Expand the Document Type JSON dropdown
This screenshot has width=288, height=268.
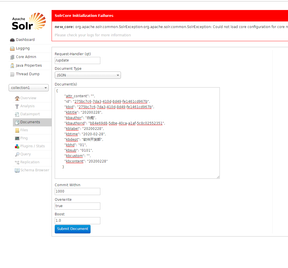pos(88,75)
